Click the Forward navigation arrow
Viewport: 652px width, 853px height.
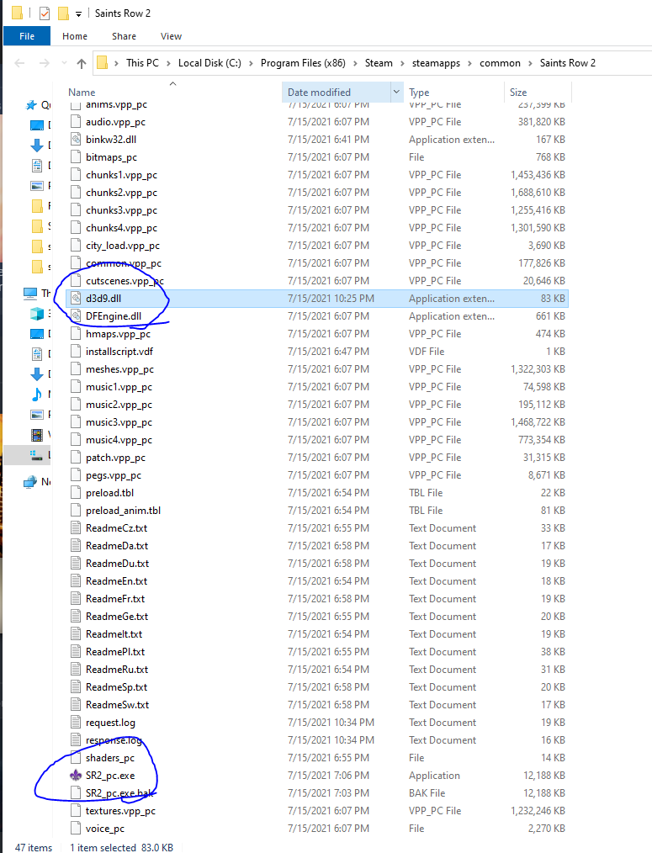click(45, 63)
